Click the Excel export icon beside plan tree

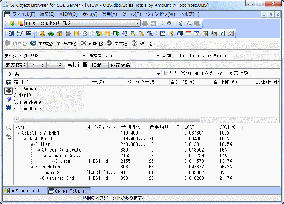click(x=8, y=128)
